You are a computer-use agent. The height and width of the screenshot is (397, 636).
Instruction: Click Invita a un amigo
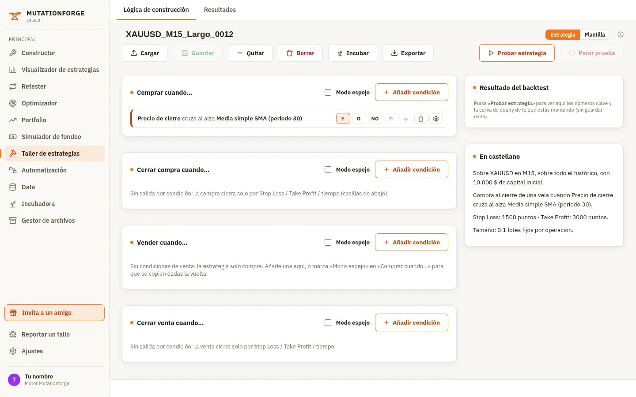pyautogui.click(x=54, y=313)
